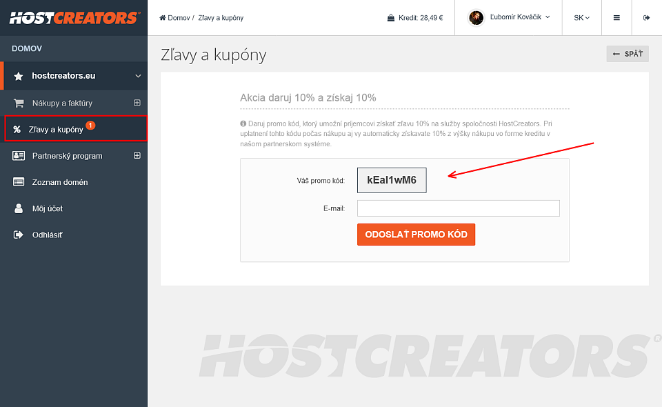Click the percent icon for Zľavy
Viewport: 662px width, 407px height.
coord(17,129)
